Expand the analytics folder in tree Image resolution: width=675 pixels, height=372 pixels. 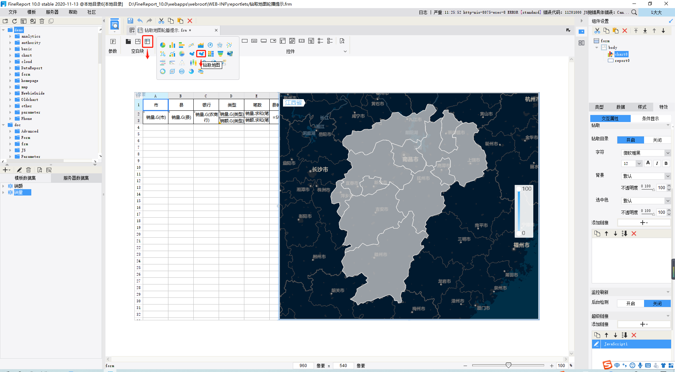coord(10,36)
